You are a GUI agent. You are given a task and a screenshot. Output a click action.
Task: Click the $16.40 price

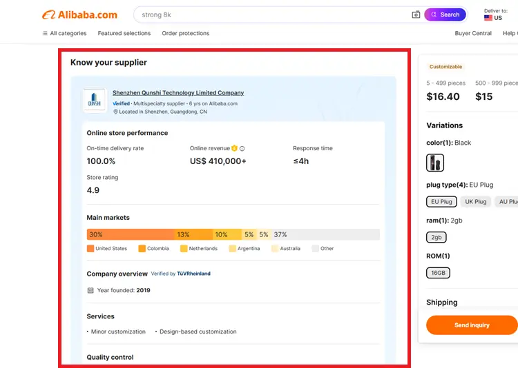pyautogui.click(x=443, y=96)
